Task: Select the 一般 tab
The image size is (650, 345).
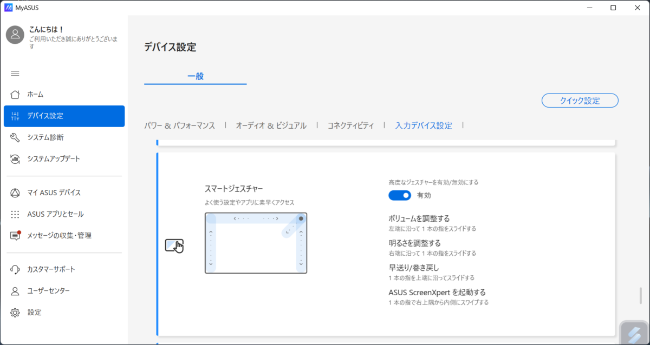Action: [196, 76]
